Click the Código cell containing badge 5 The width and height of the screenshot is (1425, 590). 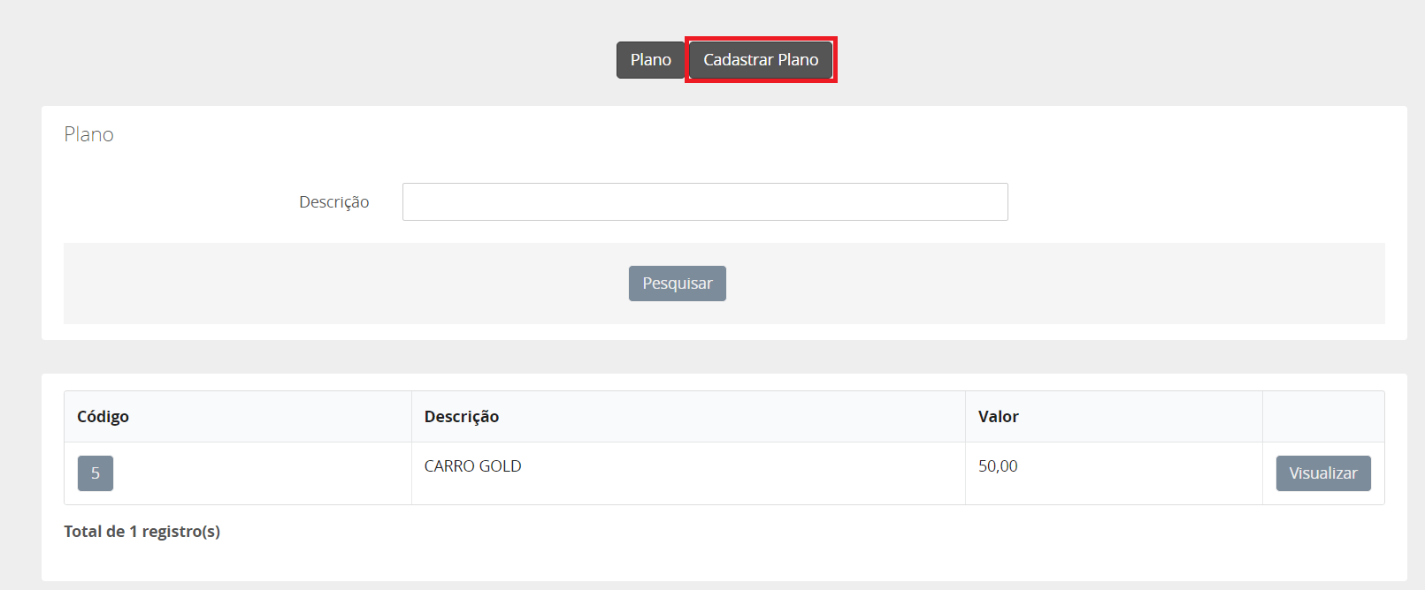click(238, 473)
